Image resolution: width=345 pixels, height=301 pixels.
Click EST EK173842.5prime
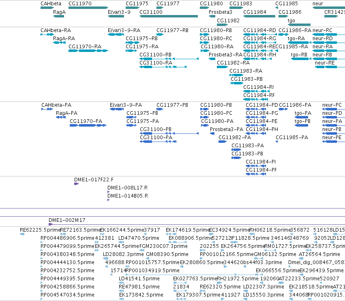pyautogui.click(x=121, y=299)
